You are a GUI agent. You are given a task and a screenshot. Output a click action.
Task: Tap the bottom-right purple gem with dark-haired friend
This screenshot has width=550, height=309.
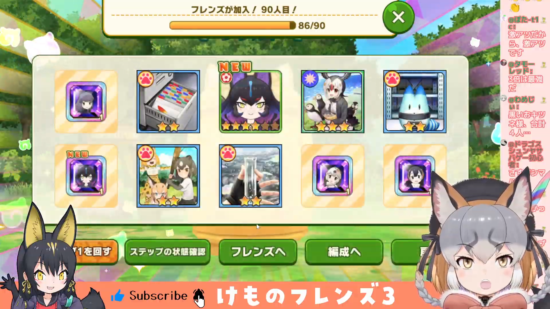tap(415, 176)
